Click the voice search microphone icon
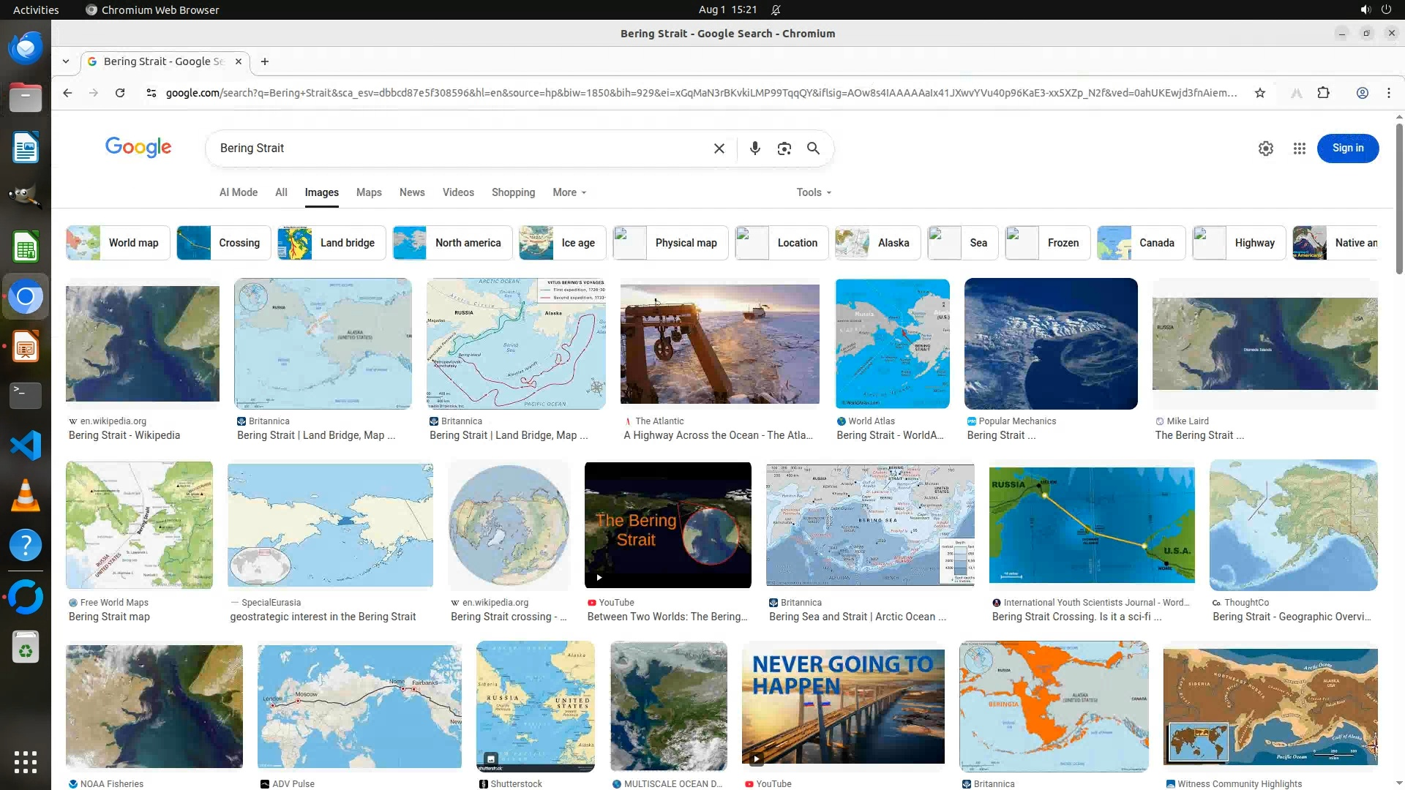Screen dimensions: 1405x790 point(754,148)
